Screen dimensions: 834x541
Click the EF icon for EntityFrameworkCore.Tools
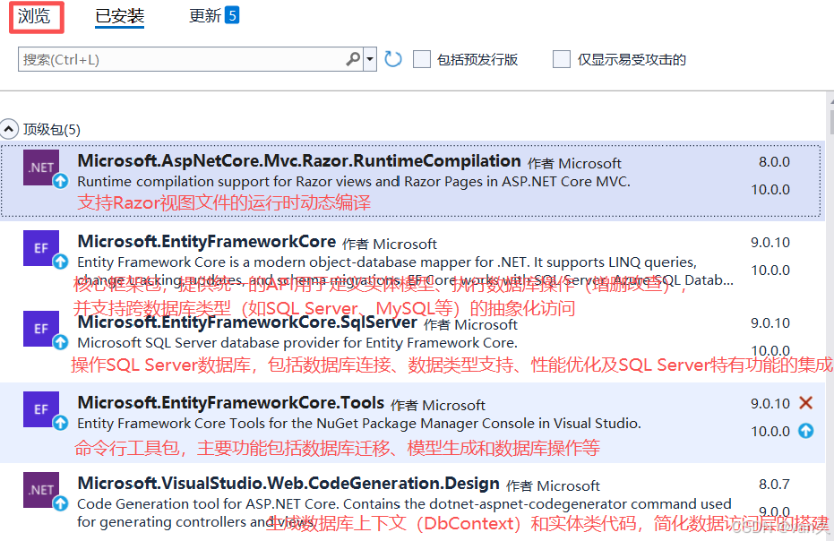[x=41, y=409]
